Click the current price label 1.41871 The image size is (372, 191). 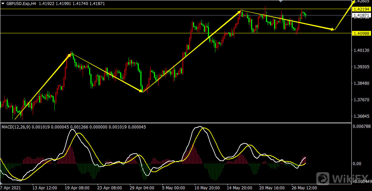point(361,15)
